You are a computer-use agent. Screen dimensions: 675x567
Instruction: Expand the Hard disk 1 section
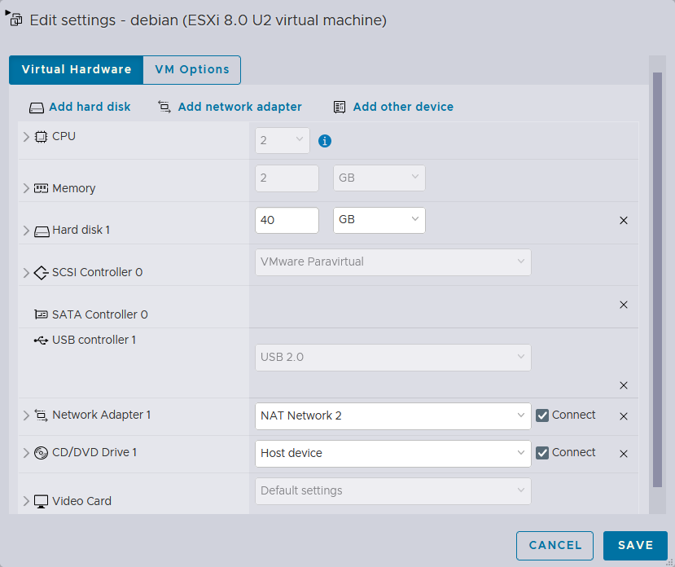[x=26, y=231]
